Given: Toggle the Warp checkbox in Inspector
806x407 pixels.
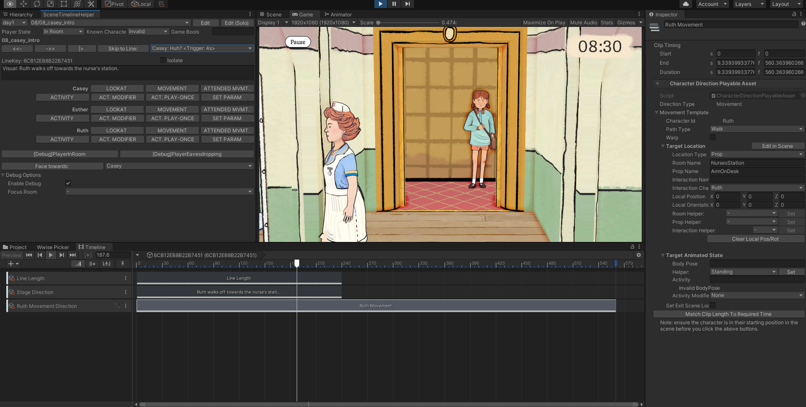Looking at the screenshot, I should tap(713, 137).
